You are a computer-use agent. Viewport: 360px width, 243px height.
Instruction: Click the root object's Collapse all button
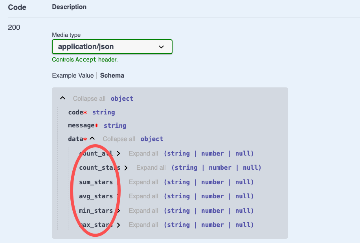89,98
